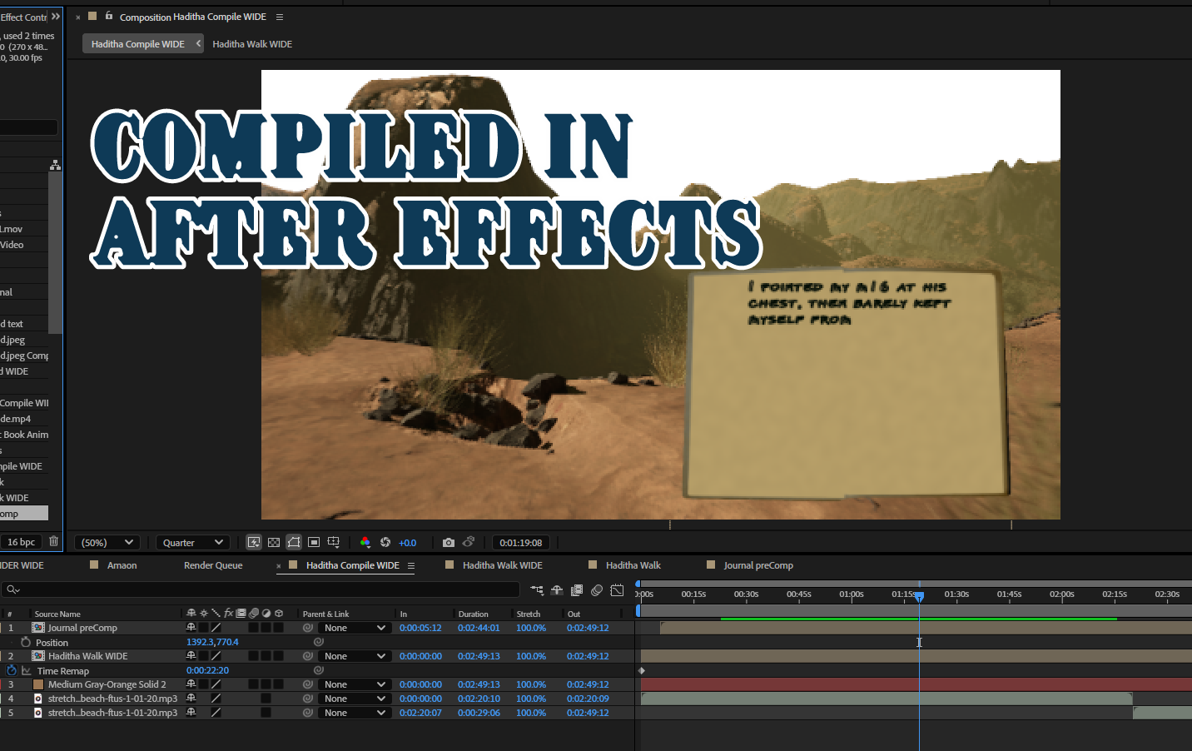Click Time Remap value 0:00:22:20

click(x=207, y=670)
